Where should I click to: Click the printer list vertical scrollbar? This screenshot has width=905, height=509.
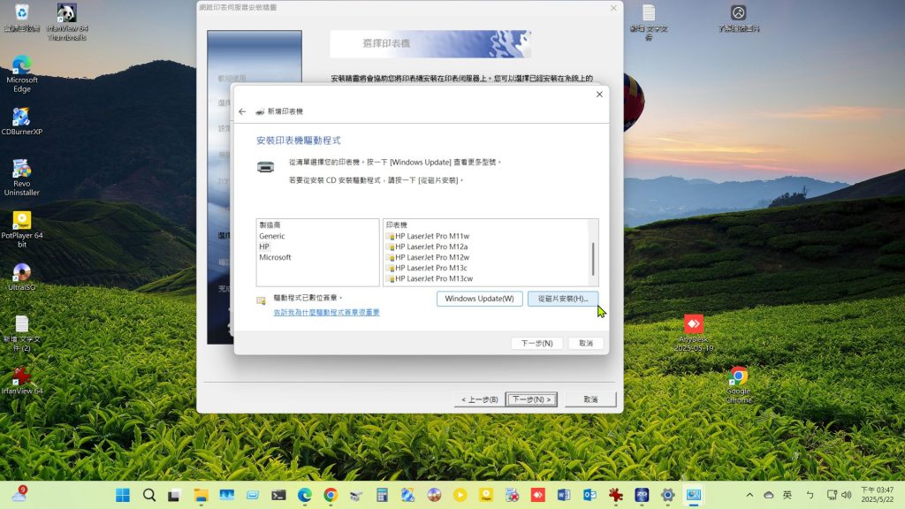pyautogui.click(x=593, y=258)
